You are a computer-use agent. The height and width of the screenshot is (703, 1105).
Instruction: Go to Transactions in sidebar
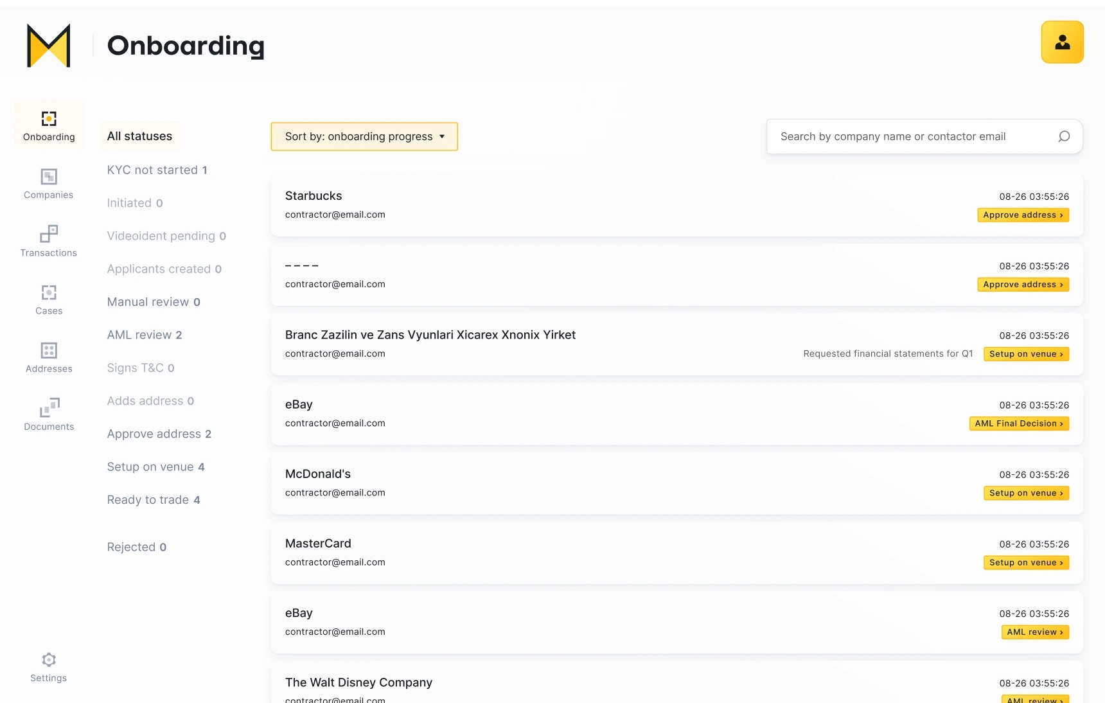pos(49,235)
